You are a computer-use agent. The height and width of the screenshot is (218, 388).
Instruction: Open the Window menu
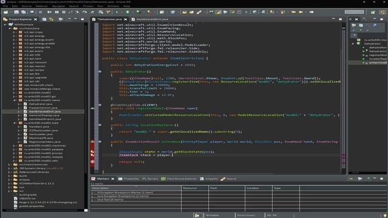pyautogui.click(x=113, y=6)
